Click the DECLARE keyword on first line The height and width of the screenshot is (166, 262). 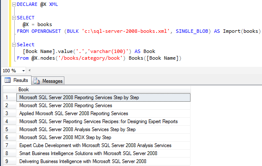point(27,4)
